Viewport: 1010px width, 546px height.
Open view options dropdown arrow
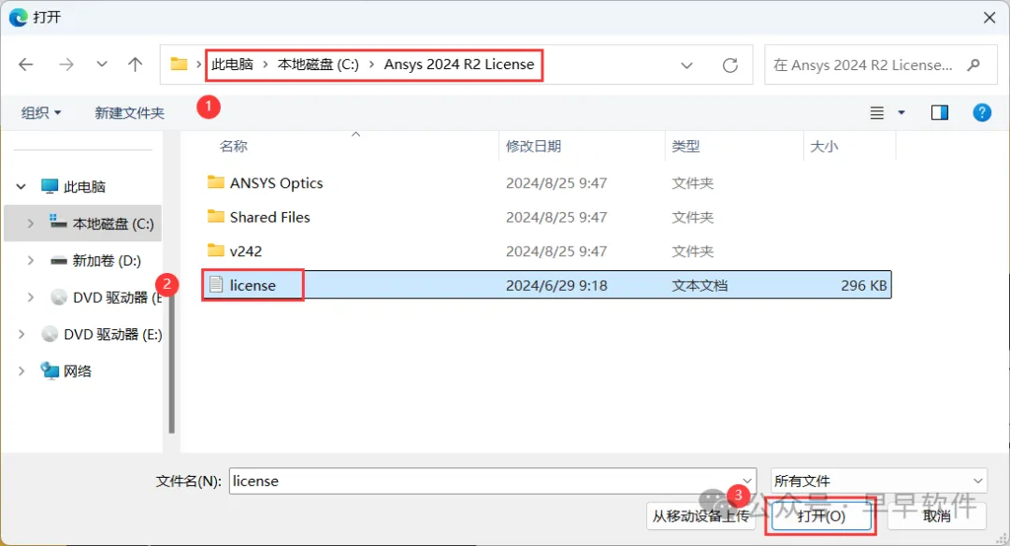coord(902,113)
